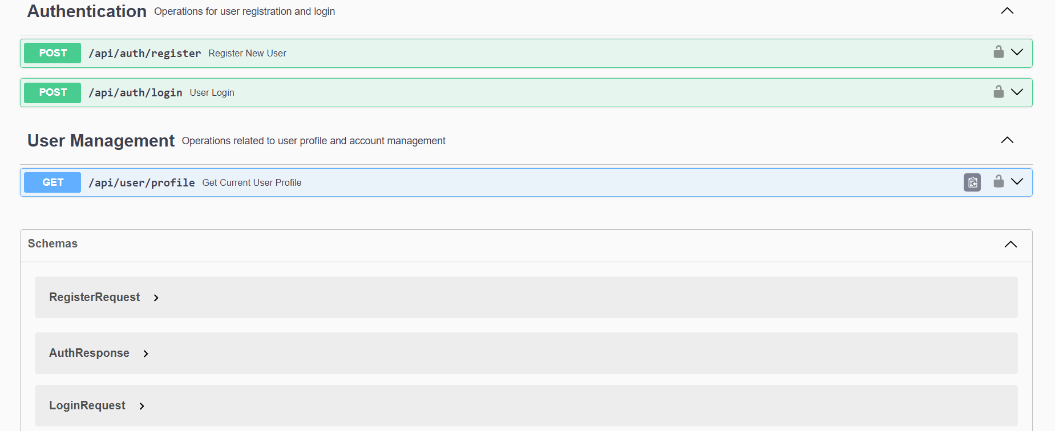This screenshot has width=1055, height=431.
Task: Expand the AuthResponse schema arrow
Action: [x=146, y=353]
